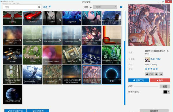The width and height of the screenshot is (173, 112).
Task: Click the Web (2.3 MB) type text
Action: (151, 64)
